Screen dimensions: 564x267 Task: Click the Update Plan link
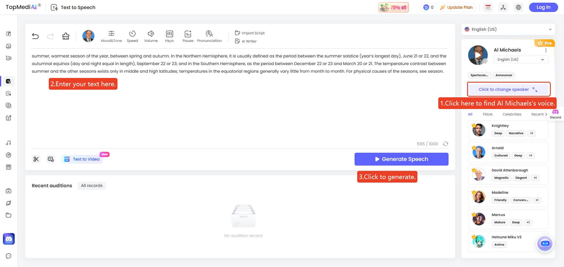pos(456,7)
